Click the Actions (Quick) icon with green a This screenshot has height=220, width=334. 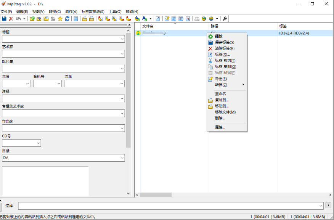pos(145,19)
